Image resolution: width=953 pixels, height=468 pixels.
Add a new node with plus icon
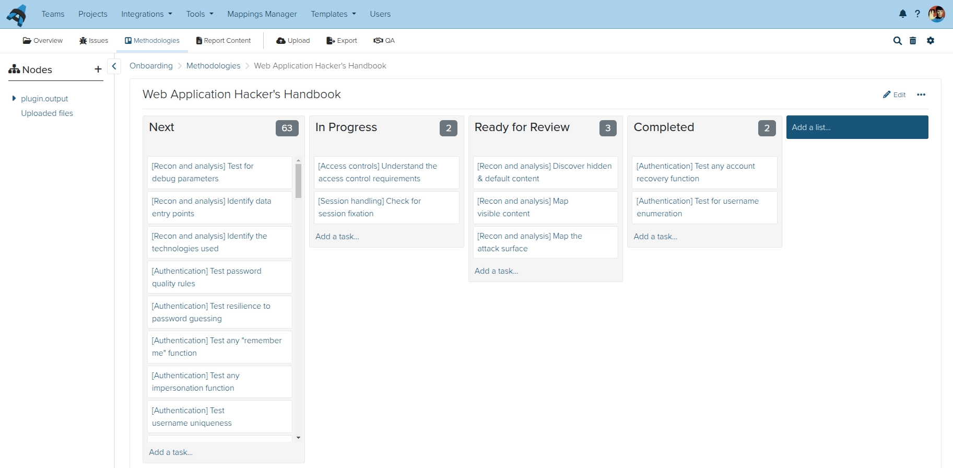98,69
